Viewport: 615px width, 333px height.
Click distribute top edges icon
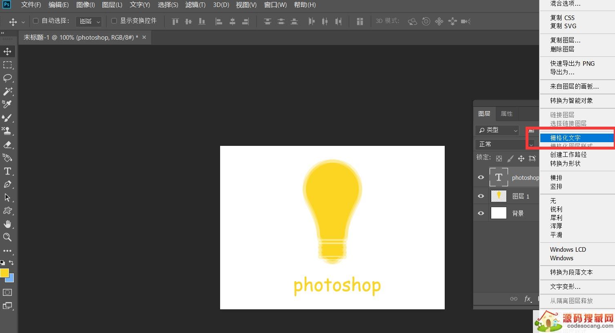point(267,21)
